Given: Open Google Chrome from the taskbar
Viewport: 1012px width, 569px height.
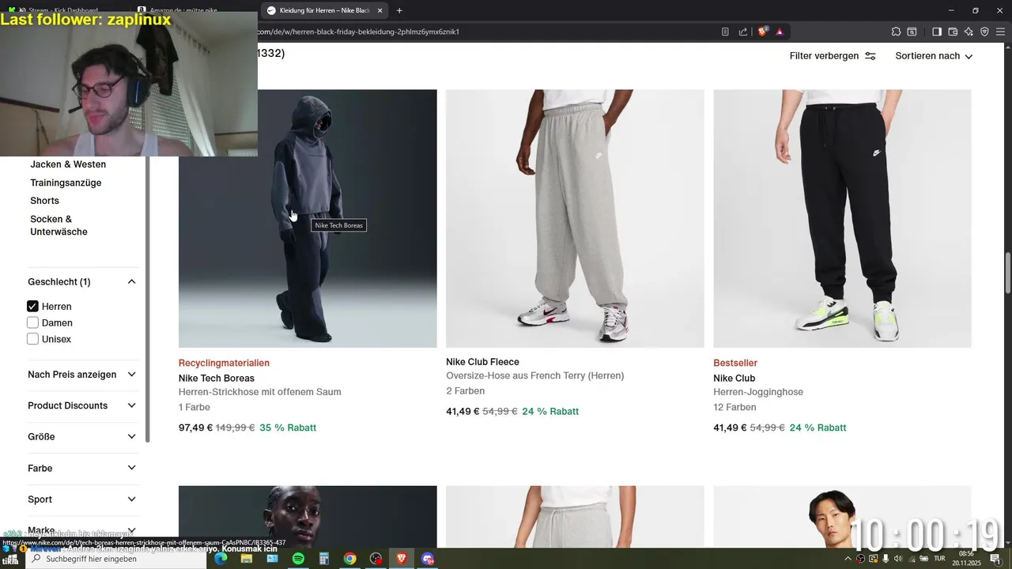Looking at the screenshot, I should [x=349, y=559].
